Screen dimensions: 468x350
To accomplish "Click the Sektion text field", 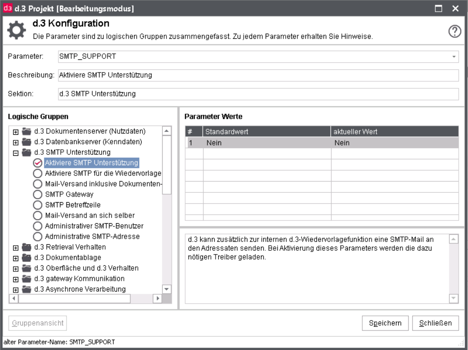I will point(258,94).
